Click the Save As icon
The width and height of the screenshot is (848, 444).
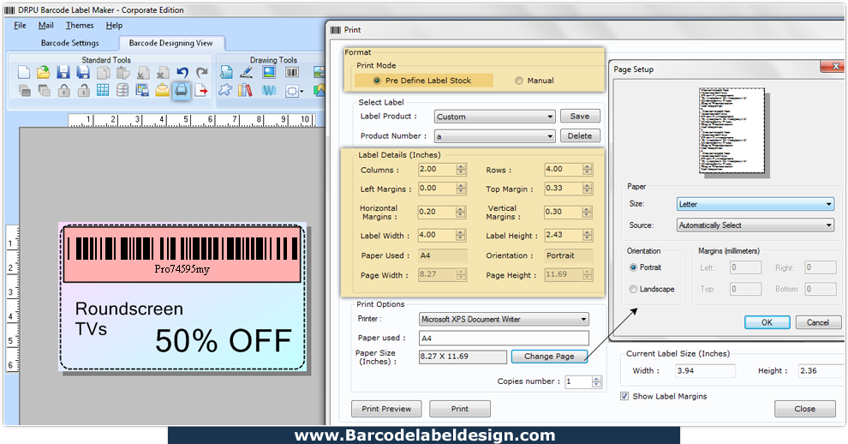coord(83,72)
